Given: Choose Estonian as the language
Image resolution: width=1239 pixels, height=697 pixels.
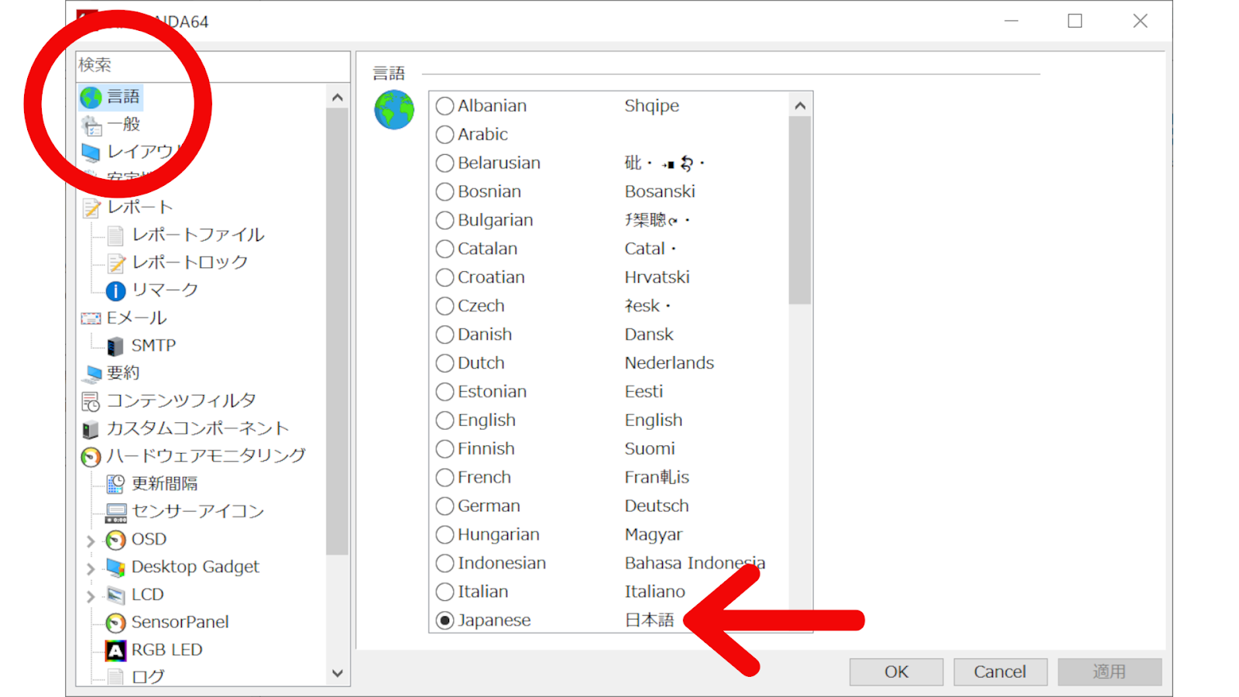Looking at the screenshot, I should 444,393.
